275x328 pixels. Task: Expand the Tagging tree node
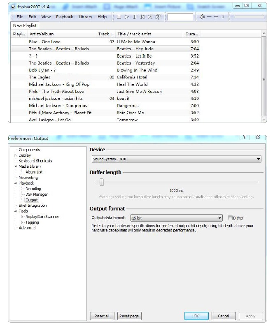click(22, 222)
